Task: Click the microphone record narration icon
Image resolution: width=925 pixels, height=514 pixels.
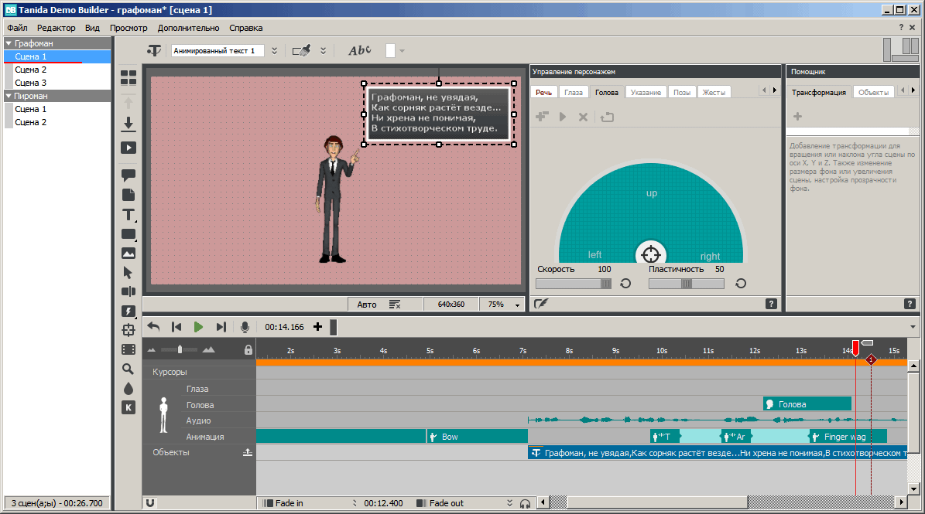Action: (245, 328)
